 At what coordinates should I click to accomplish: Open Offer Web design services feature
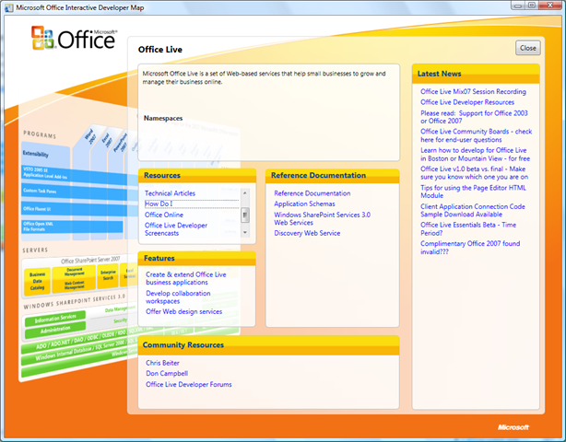pos(183,312)
